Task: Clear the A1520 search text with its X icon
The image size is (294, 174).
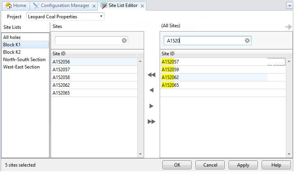Action: [x=247, y=40]
